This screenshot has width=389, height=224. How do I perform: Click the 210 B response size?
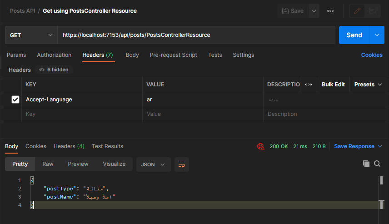[319, 146]
